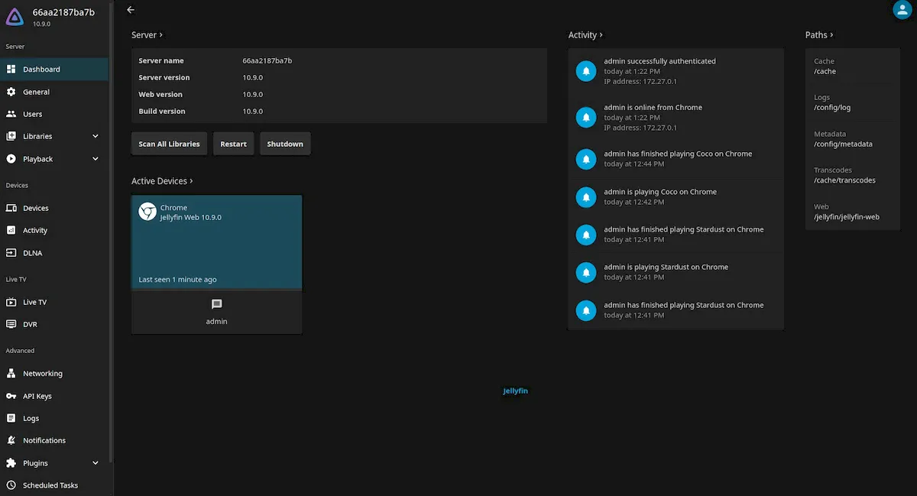Click the DVR list icon
The height and width of the screenshot is (496, 917).
pyautogui.click(x=11, y=324)
